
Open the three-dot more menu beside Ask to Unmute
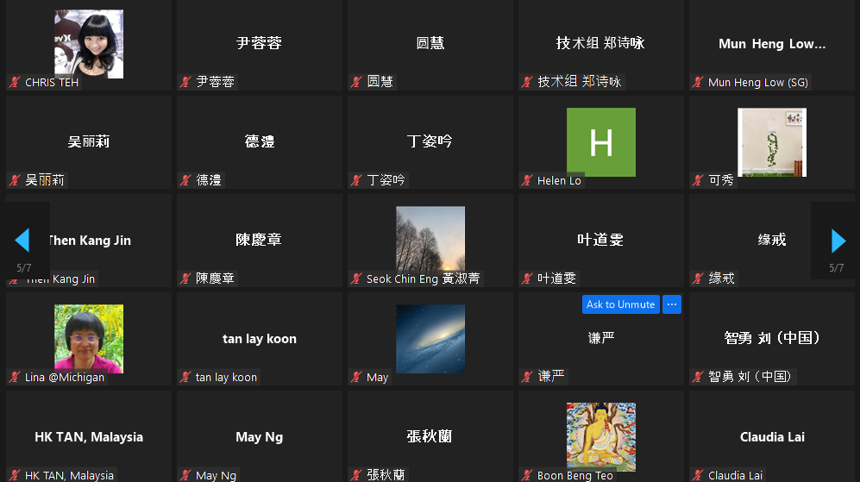click(x=672, y=304)
